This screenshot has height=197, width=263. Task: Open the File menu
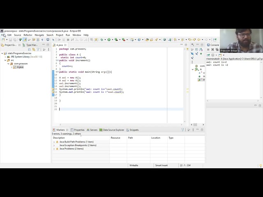[3, 35]
